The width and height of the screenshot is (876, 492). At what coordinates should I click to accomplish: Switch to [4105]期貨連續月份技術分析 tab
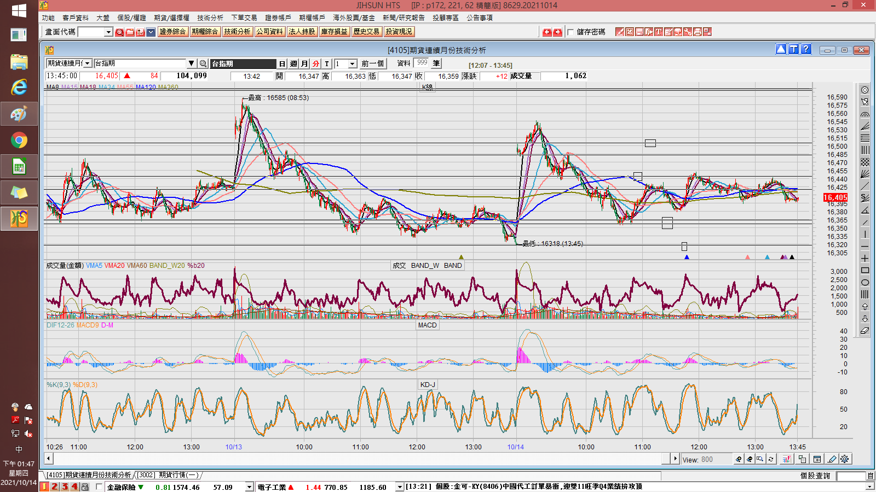[x=89, y=475]
